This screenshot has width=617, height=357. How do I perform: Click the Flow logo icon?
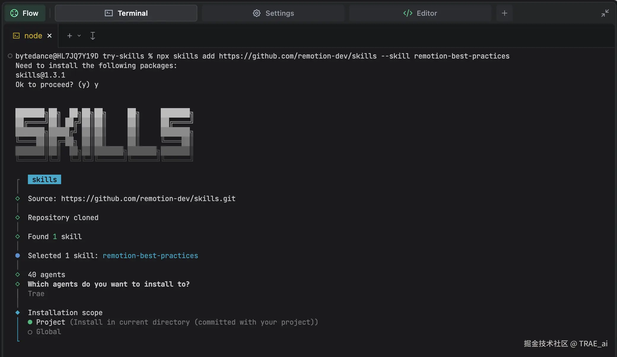coord(14,13)
